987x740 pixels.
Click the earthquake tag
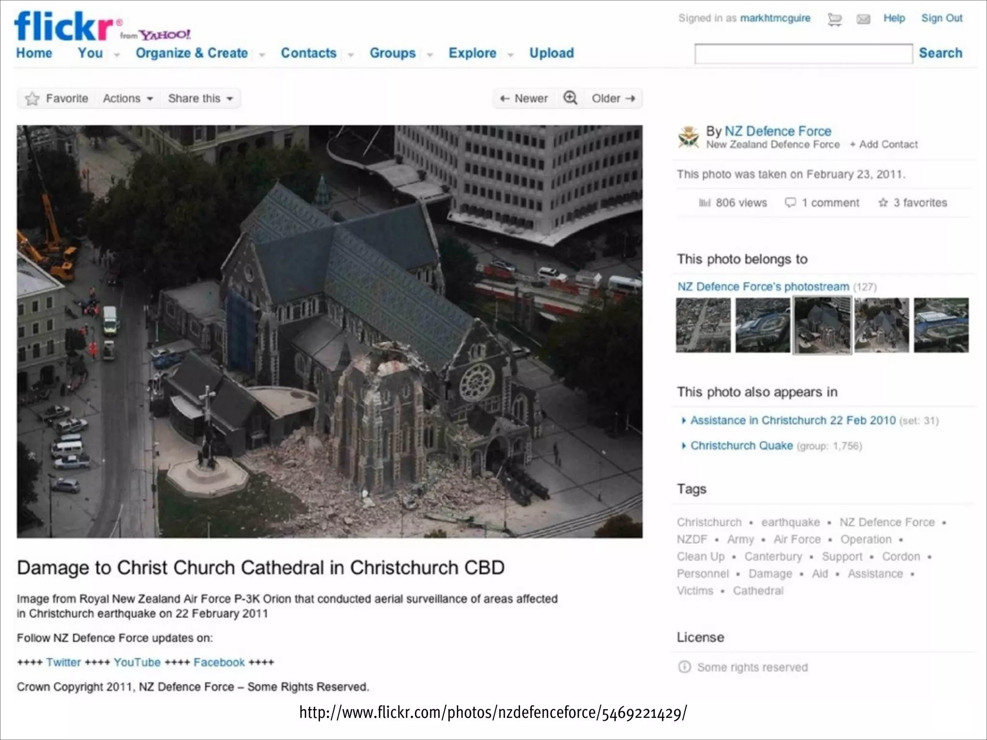tap(790, 522)
